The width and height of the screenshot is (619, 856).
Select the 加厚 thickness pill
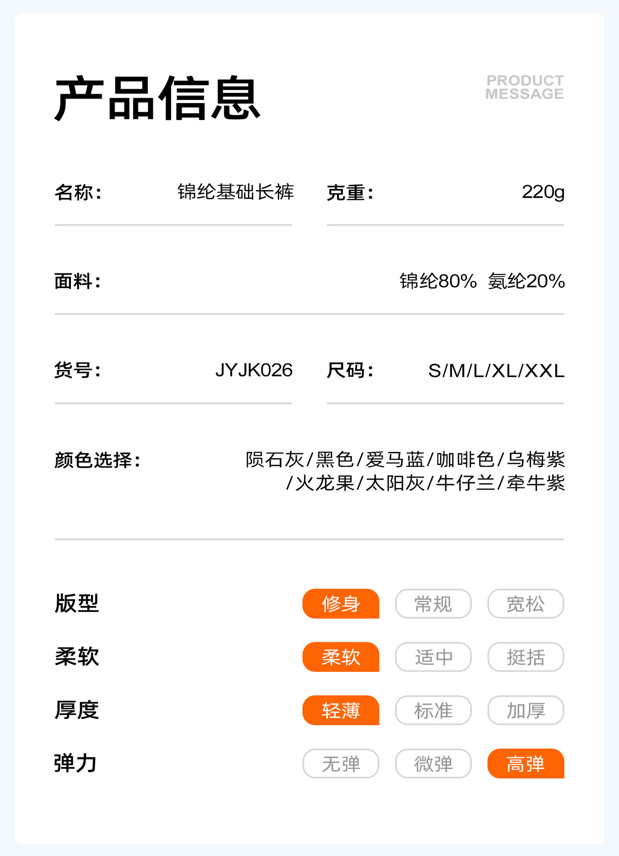pyautogui.click(x=525, y=710)
